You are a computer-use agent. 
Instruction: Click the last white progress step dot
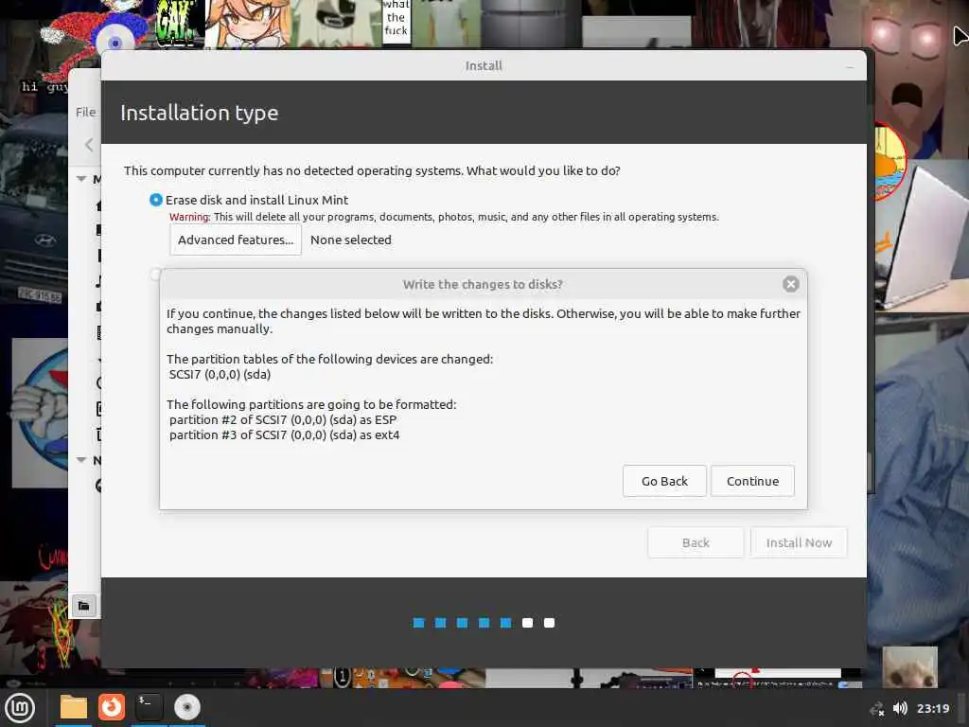click(549, 623)
